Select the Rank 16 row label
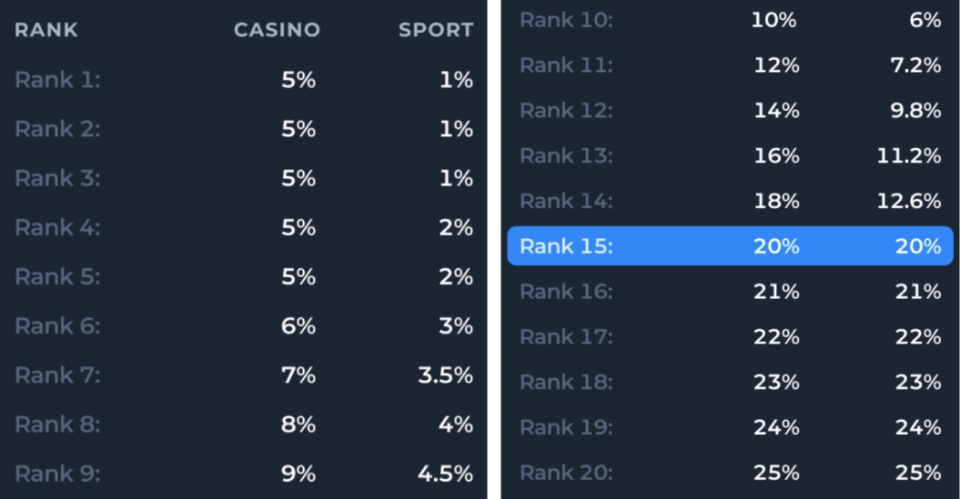Image resolution: width=960 pixels, height=499 pixels. (x=566, y=292)
